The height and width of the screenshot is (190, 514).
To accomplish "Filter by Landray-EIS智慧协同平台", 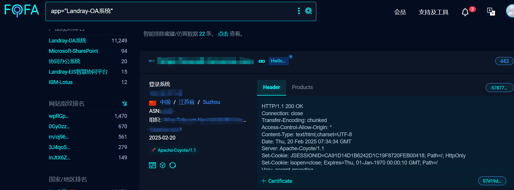I will tap(78, 72).
